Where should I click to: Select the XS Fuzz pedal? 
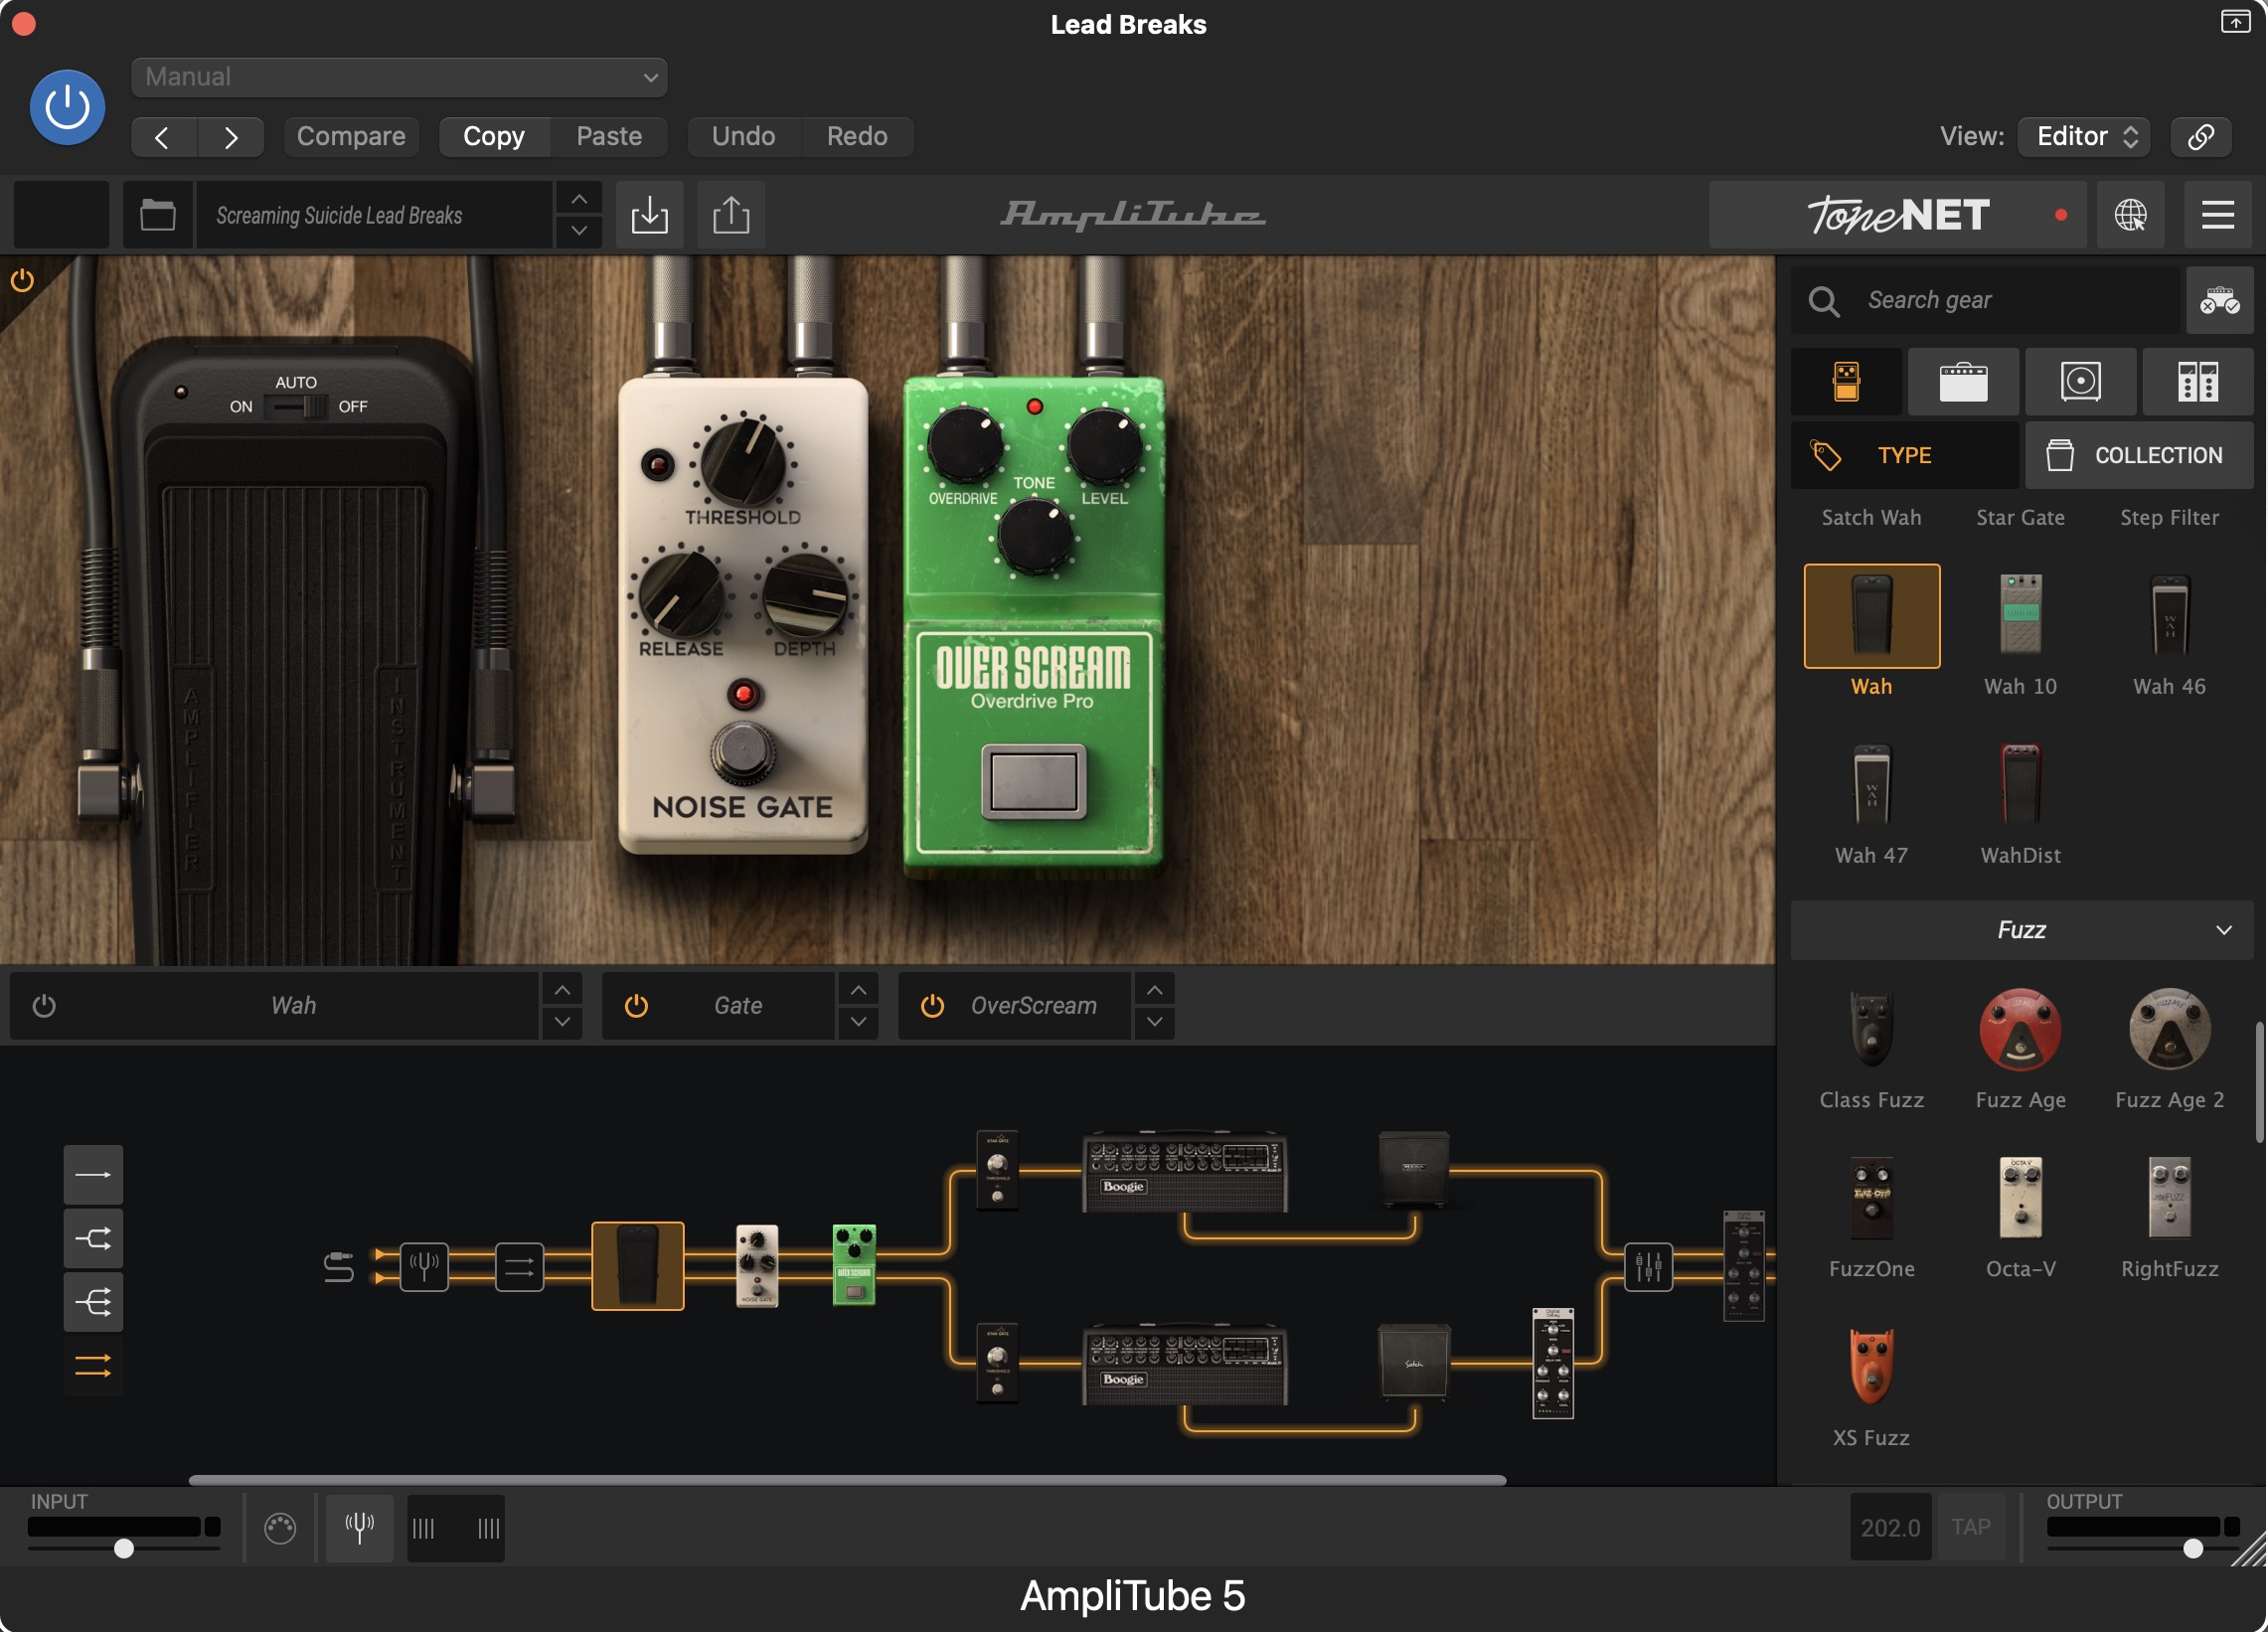[1872, 1368]
